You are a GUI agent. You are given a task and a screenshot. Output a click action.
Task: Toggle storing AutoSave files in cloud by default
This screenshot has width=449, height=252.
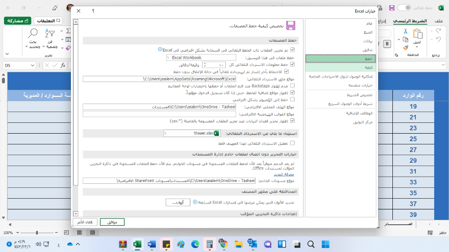pyautogui.click(x=292, y=50)
